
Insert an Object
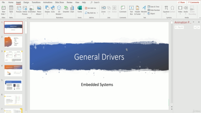tap(151, 13)
